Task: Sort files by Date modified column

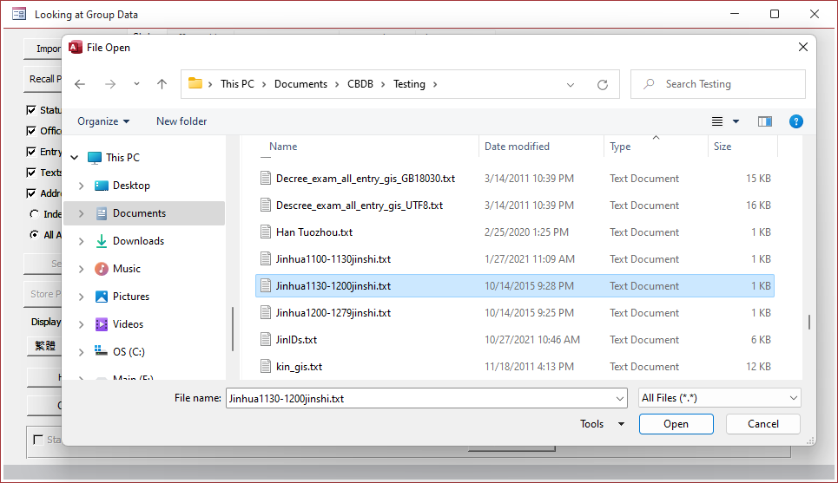Action: pyautogui.click(x=517, y=147)
